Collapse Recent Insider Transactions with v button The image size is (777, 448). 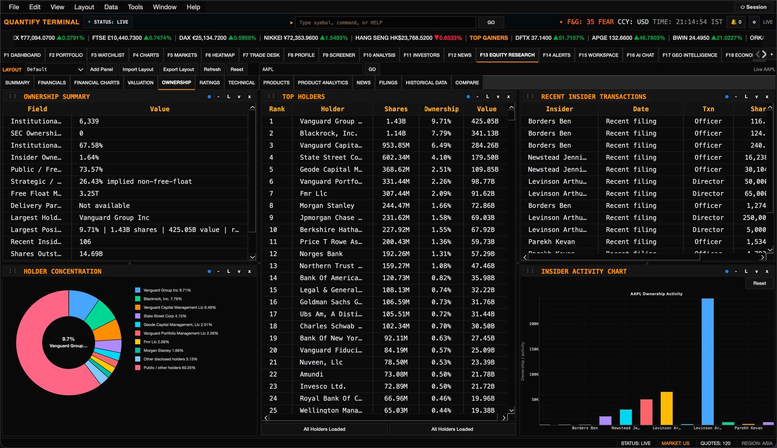click(x=757, y=96)
